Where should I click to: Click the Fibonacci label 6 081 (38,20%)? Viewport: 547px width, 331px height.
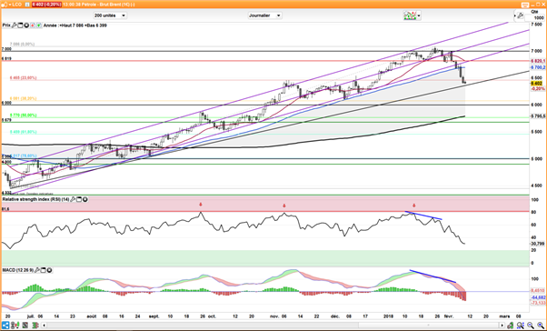pos(23,98)
